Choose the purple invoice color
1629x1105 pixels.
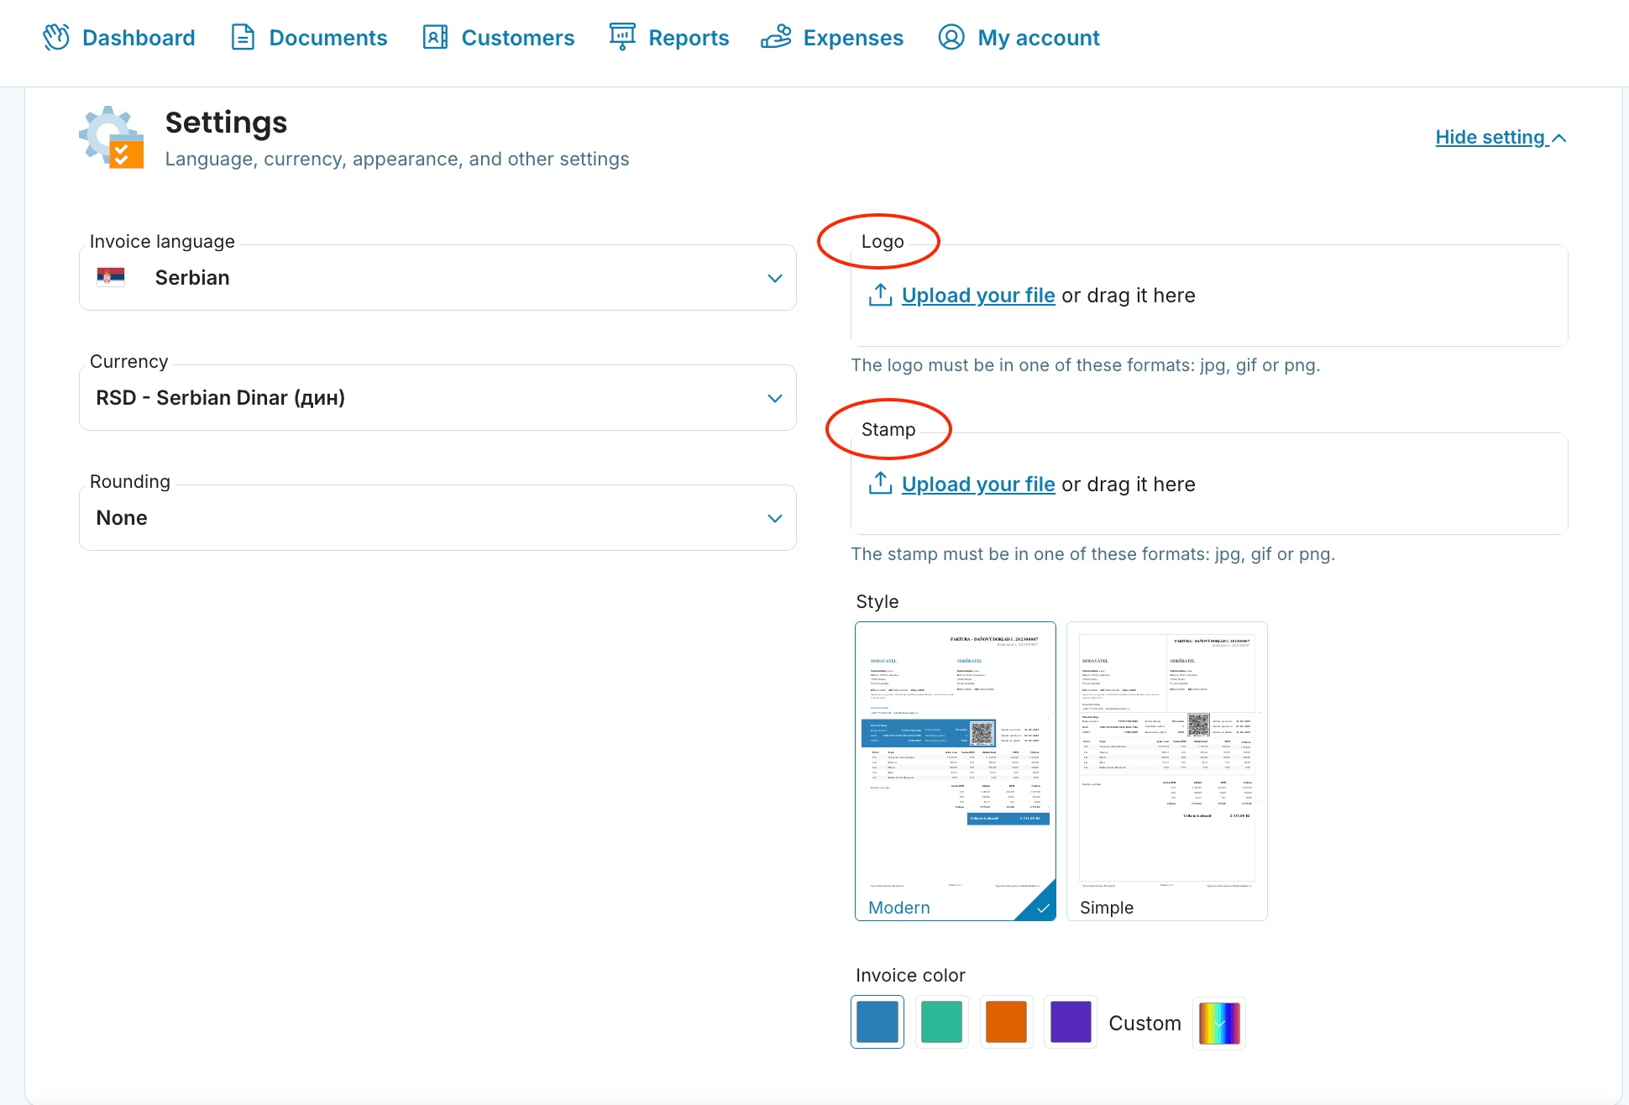(x=1071, y=1022)
